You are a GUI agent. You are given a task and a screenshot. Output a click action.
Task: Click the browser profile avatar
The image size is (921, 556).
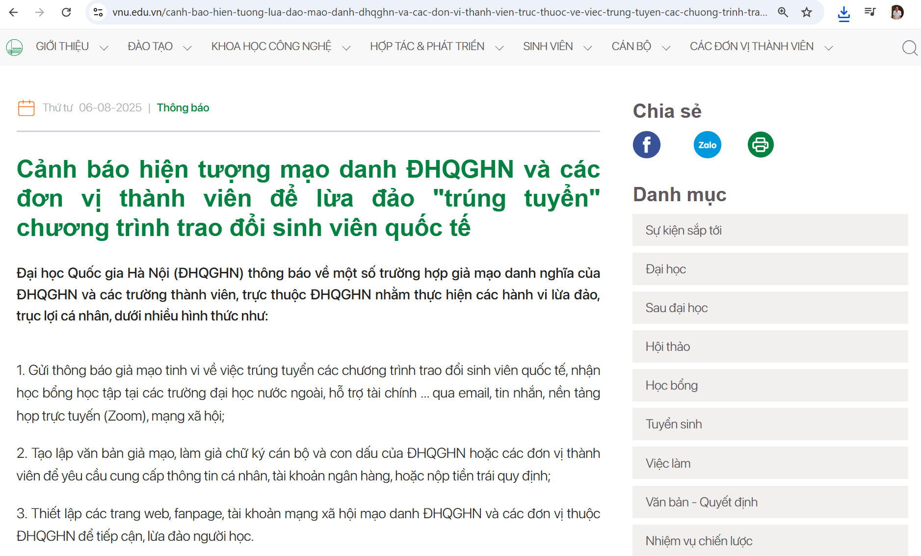coord(897,12)
